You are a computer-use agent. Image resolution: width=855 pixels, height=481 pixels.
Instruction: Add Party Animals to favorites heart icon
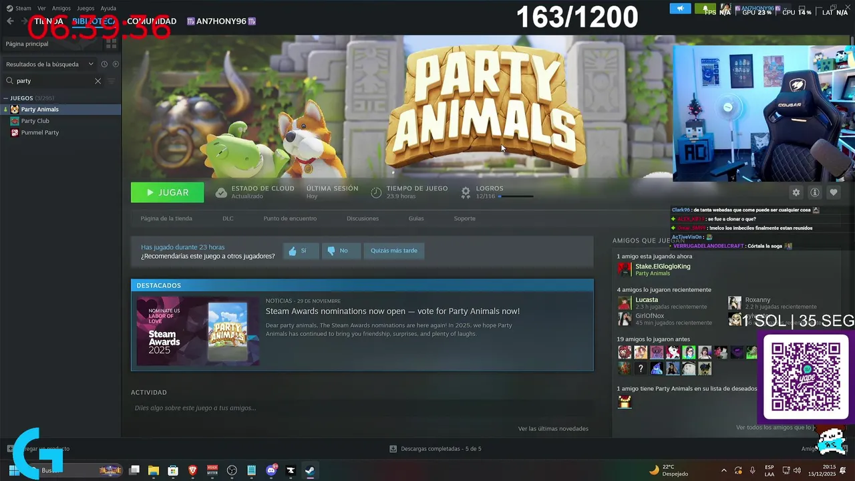tap(833, 192)
